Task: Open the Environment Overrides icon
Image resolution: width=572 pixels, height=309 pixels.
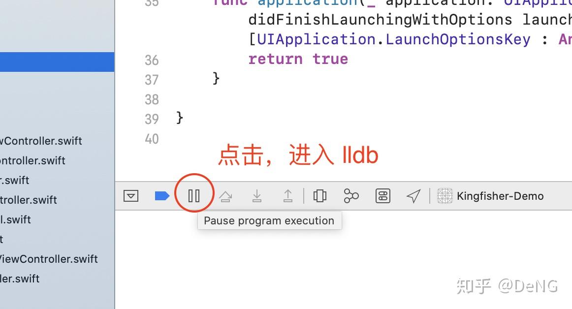Action: 382,196
